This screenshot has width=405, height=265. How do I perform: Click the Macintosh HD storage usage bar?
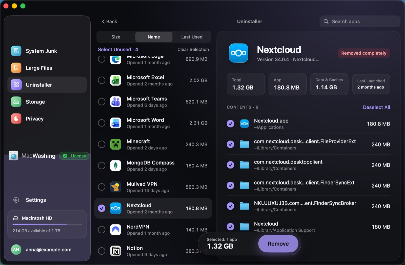47,225
